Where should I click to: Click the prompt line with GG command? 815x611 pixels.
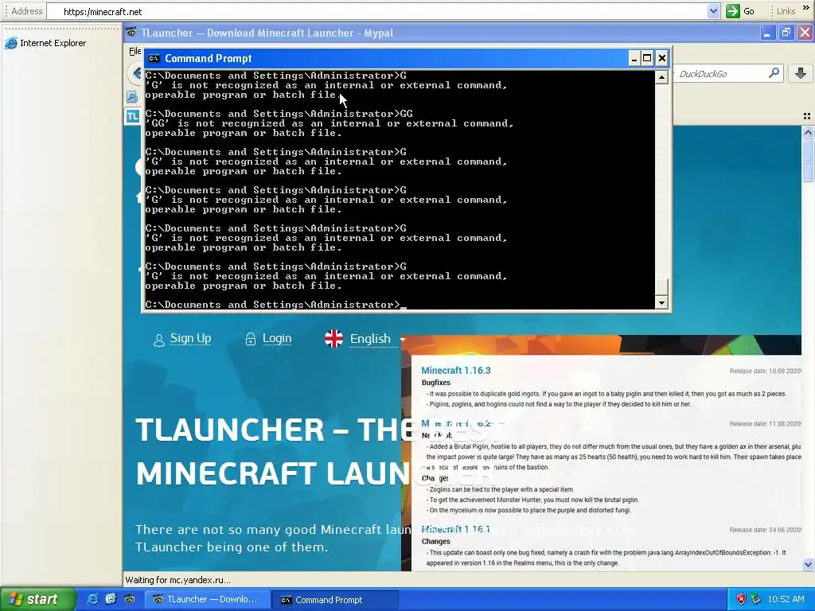(x=279, y=114)
